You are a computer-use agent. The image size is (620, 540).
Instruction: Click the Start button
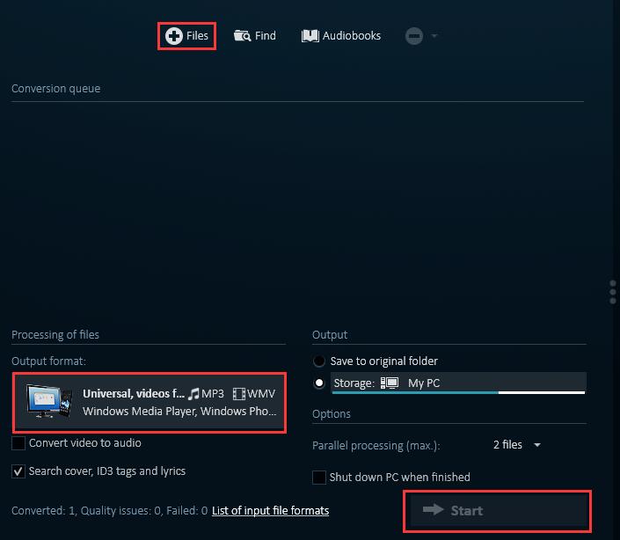[x=499, y=510]
